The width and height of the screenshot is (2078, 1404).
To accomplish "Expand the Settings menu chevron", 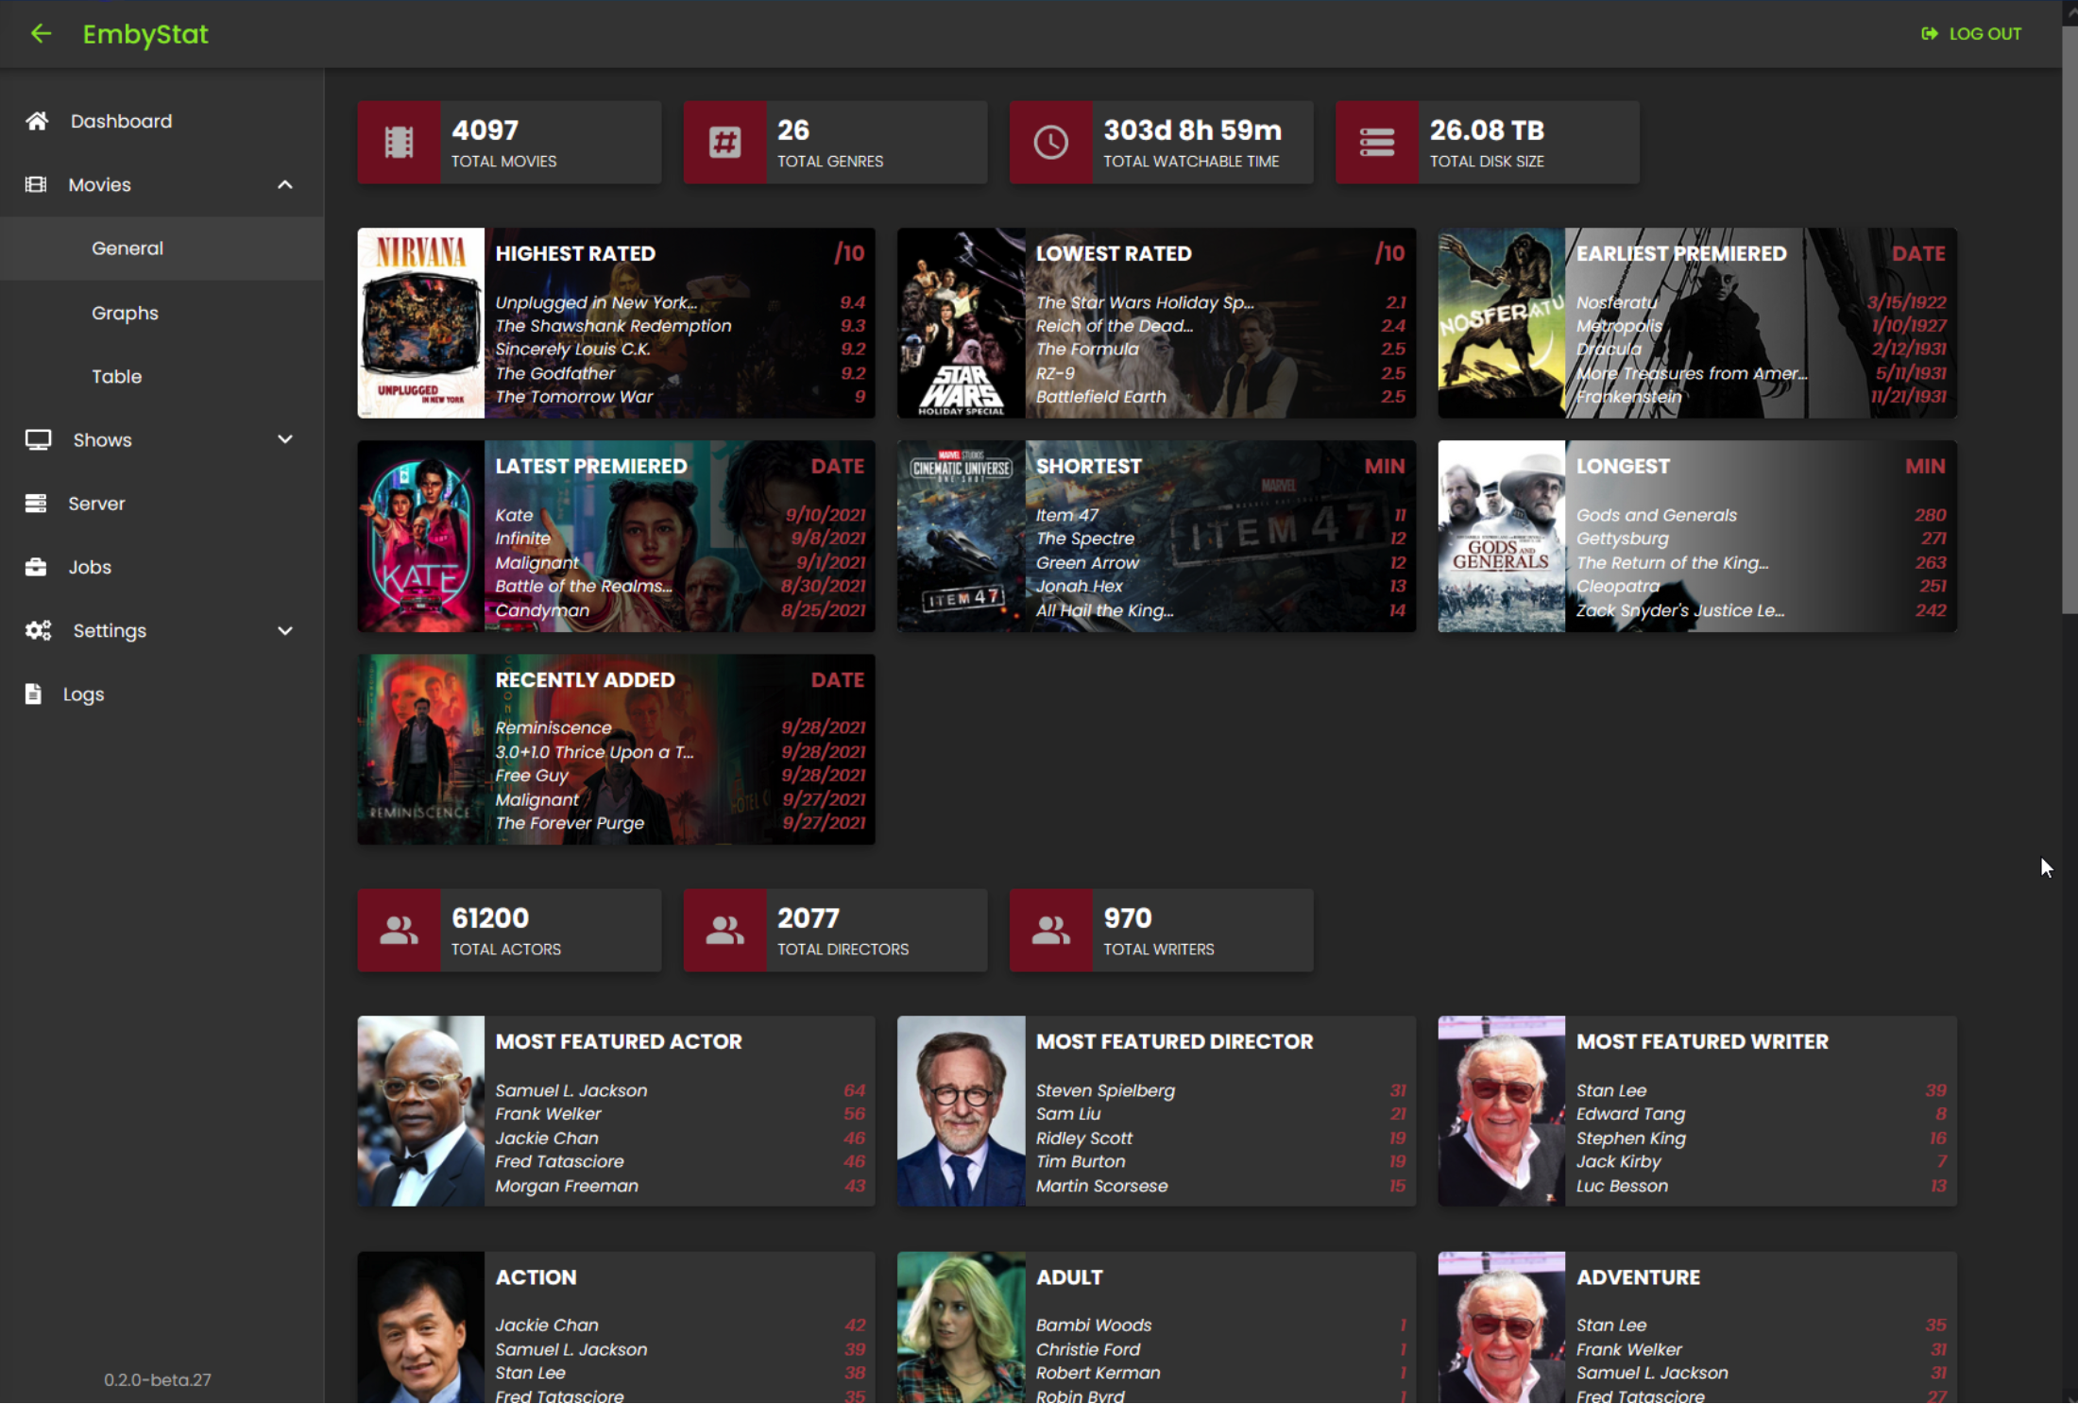I will pos(285,630).
